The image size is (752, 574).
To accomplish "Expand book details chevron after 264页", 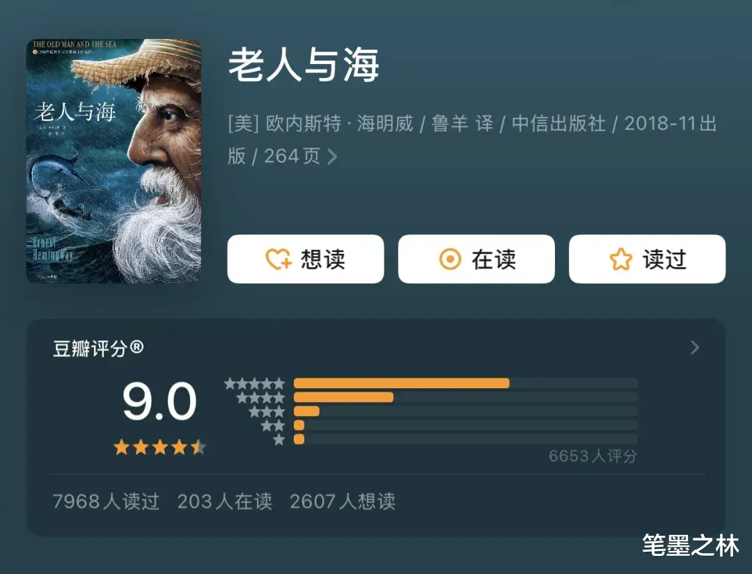I will coord(332,156).
